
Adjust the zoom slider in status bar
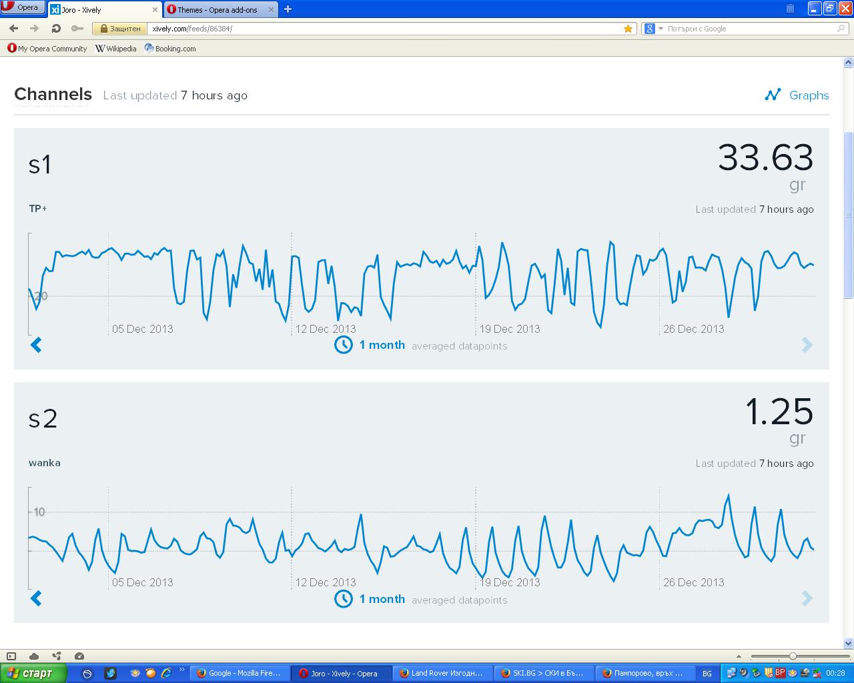click(x=793, y=656)
